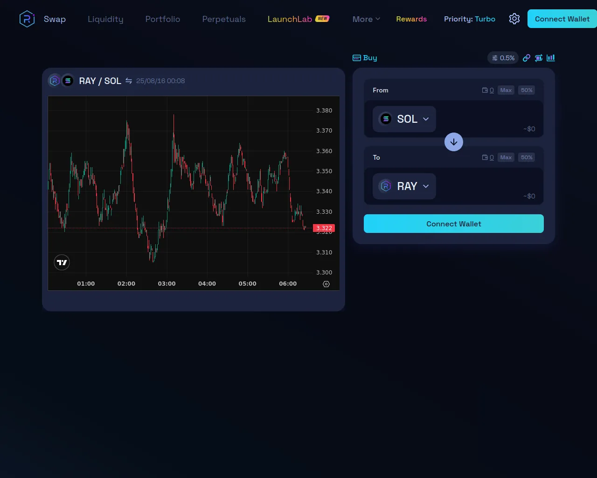Screen dimensions: 597x478
Task: Click the To amount input field
Action: [x=487, y=184]
